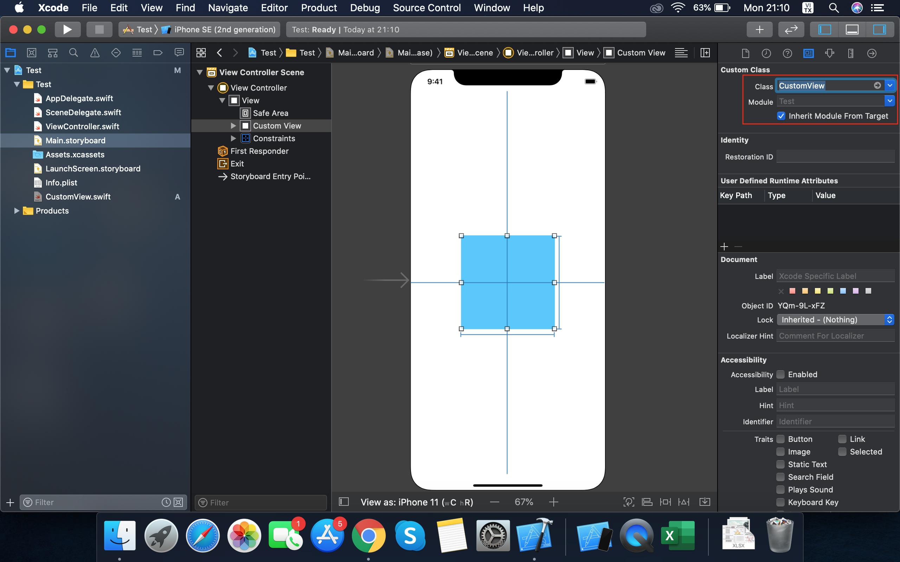Open the Lock dropdown showing Inherited - Nothing

835,319
